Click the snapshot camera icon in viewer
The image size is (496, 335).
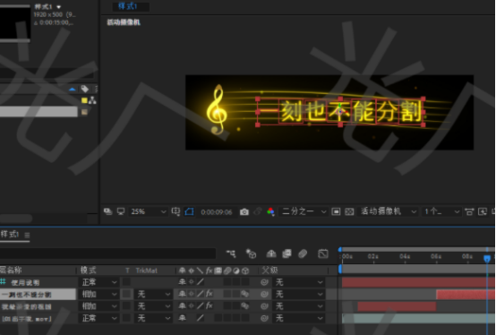point(244,212)
